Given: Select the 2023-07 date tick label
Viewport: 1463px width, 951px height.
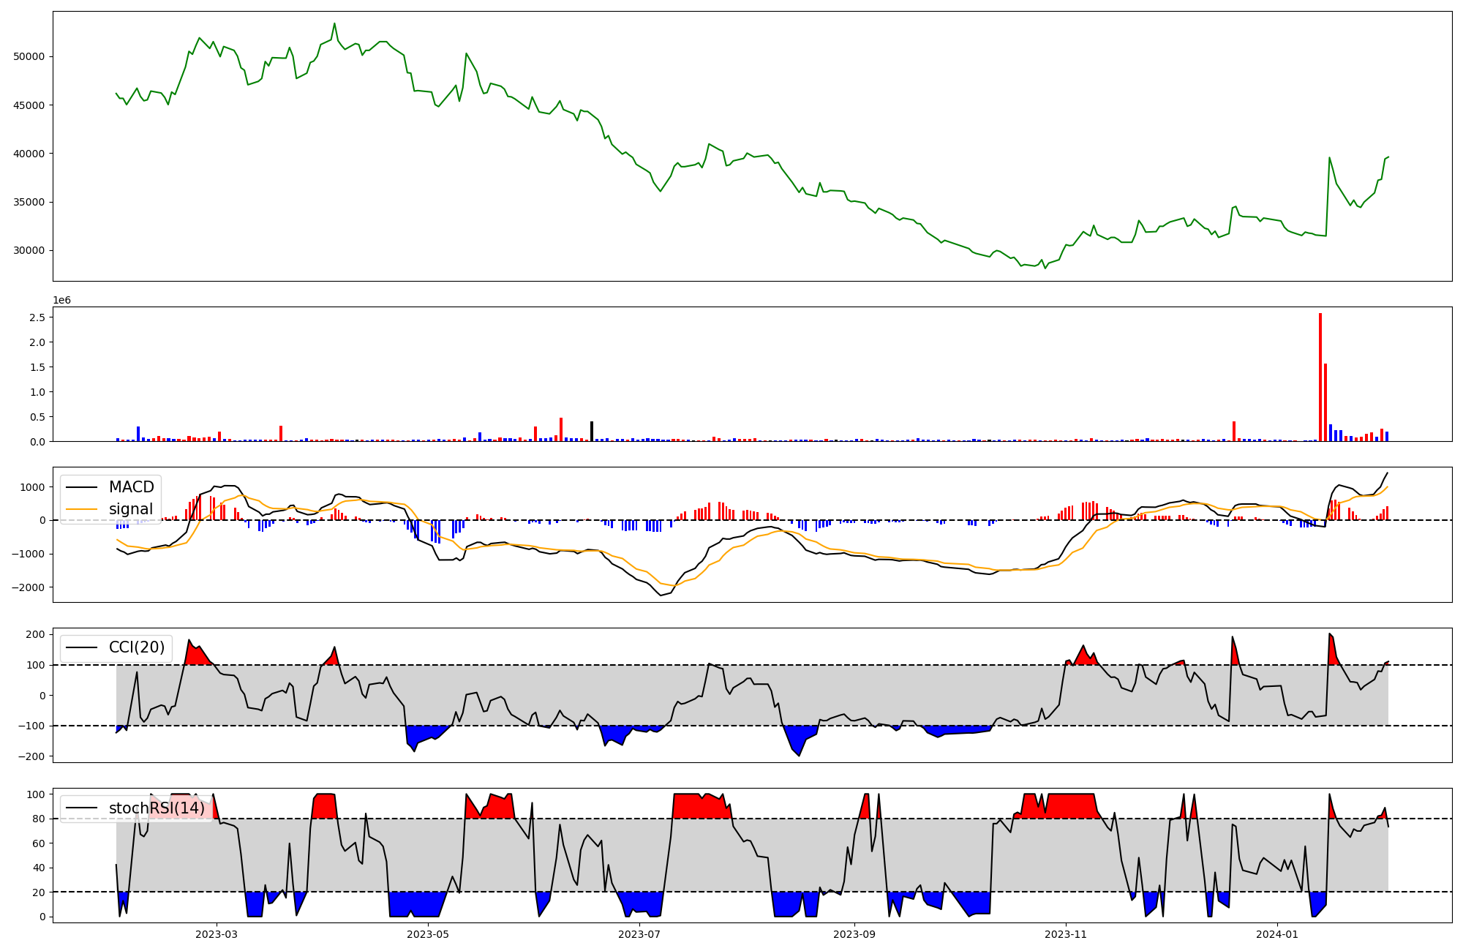Looking at the screenshot, I should 640,934.
